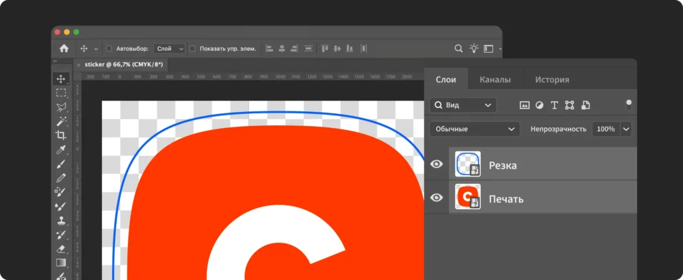Filter layers by pixel layers icon
The height and width of the screenshot is (280, 683).
point(524,105)
